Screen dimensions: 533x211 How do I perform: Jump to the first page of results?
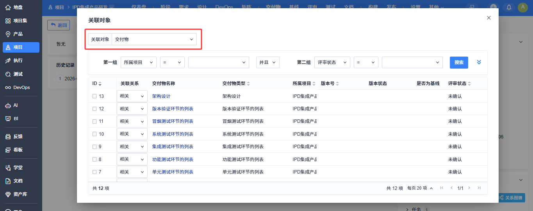coord(442,188)
